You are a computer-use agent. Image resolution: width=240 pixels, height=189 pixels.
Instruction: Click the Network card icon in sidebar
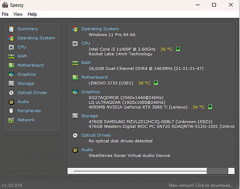(11, 120)
